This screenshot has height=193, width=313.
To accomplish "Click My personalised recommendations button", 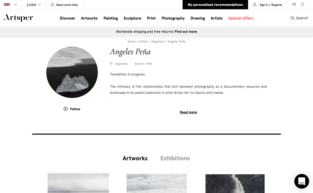I will click(x=215, y=5).
